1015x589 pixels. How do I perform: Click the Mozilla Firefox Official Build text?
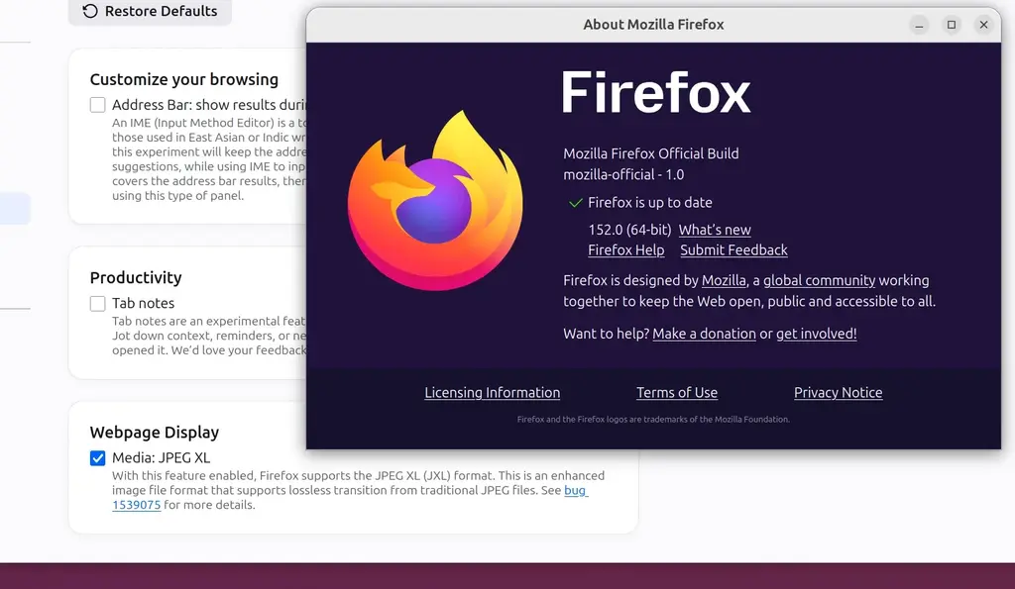(x=650, y=153)
